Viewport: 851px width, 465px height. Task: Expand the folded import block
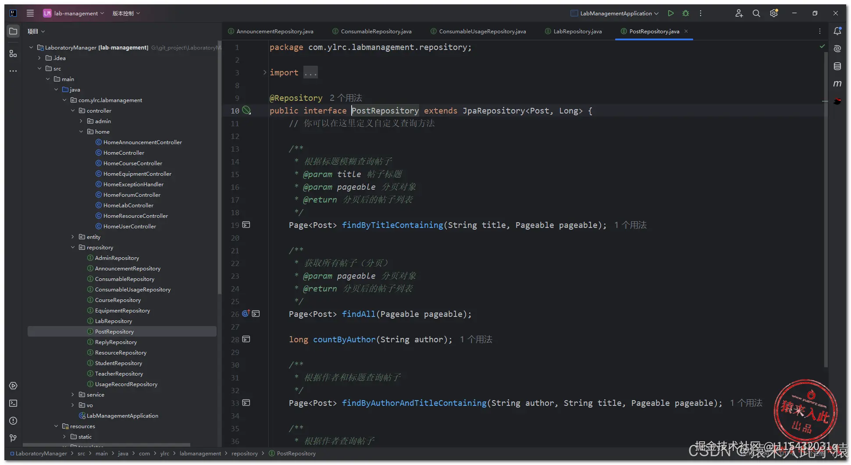click(x=265, y=73)
